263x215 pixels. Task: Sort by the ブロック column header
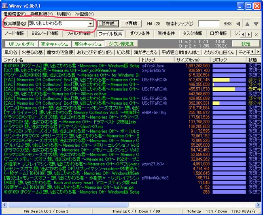point(228,60)
